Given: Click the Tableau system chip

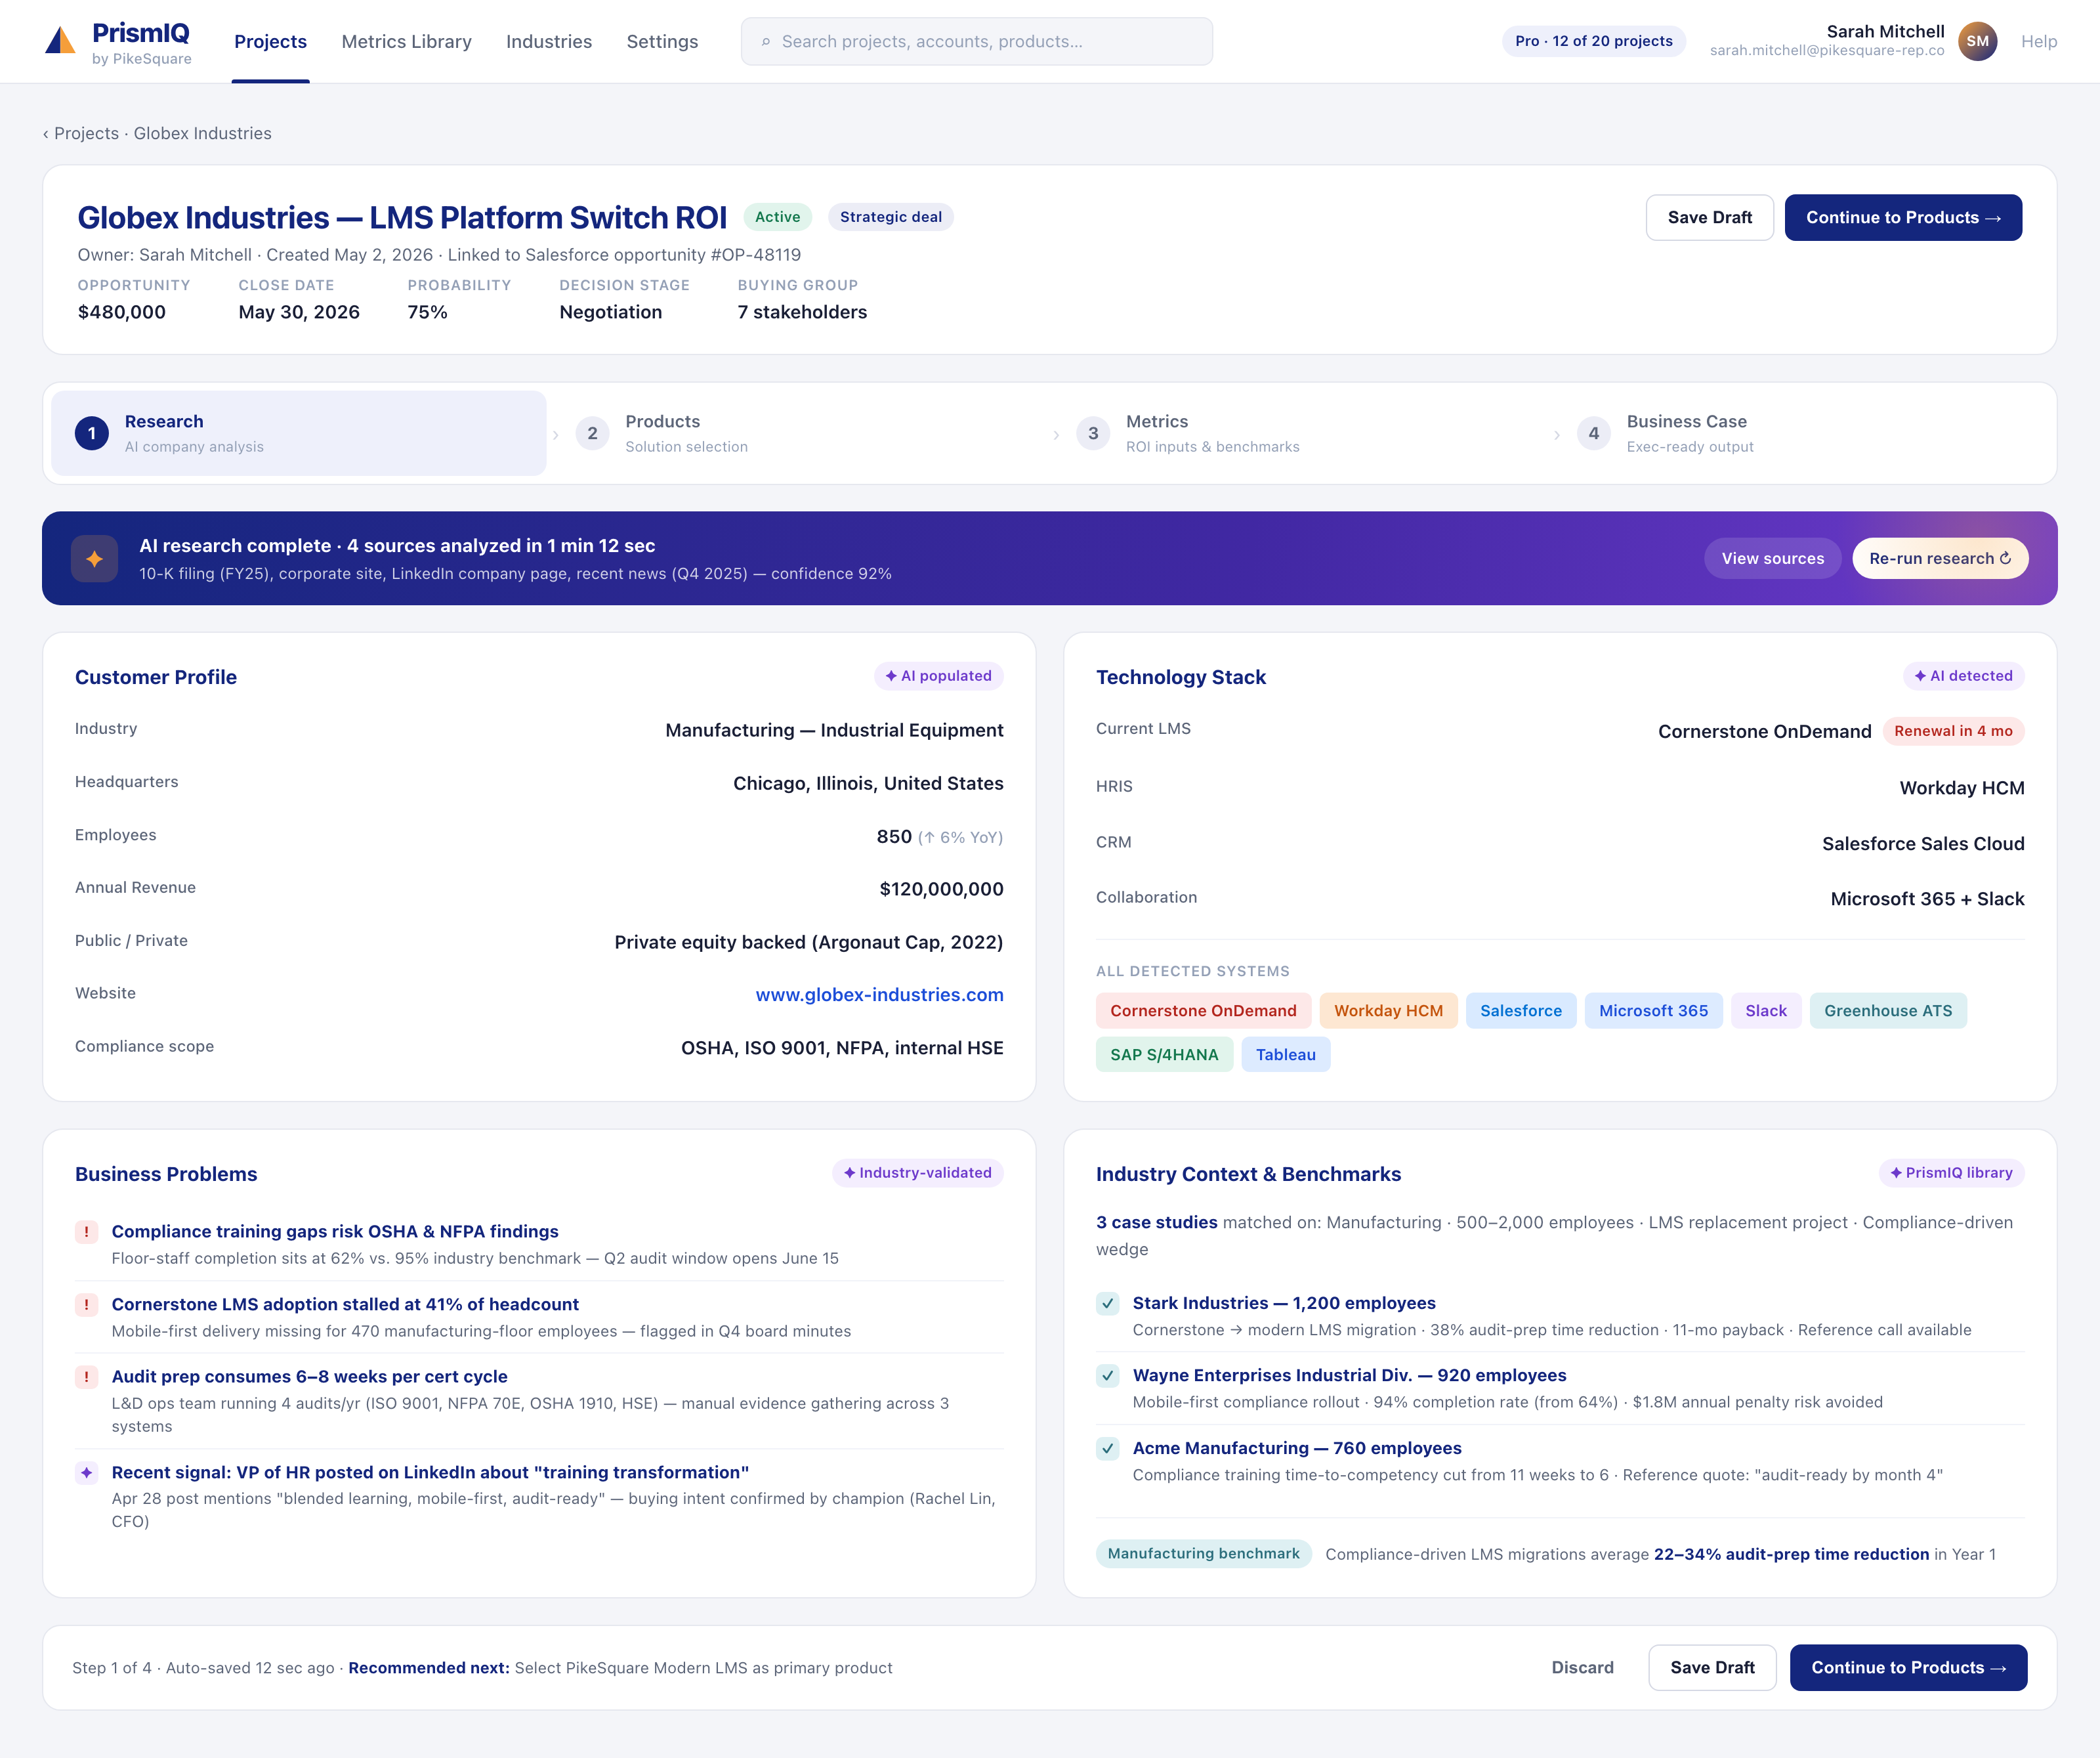Looking at the screenshot, I should 1285,1054.
